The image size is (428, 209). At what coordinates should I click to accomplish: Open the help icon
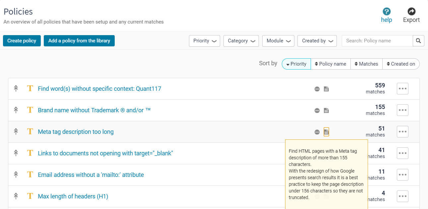click(386, 12)
